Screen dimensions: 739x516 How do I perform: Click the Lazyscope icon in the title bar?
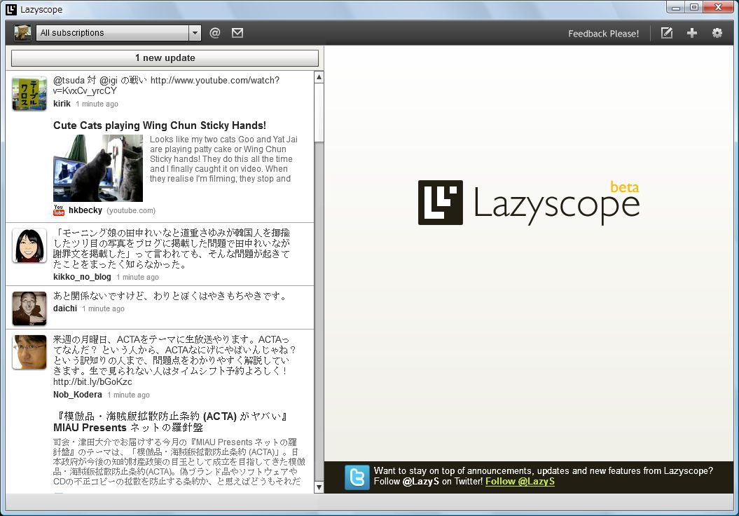[11, 9]
